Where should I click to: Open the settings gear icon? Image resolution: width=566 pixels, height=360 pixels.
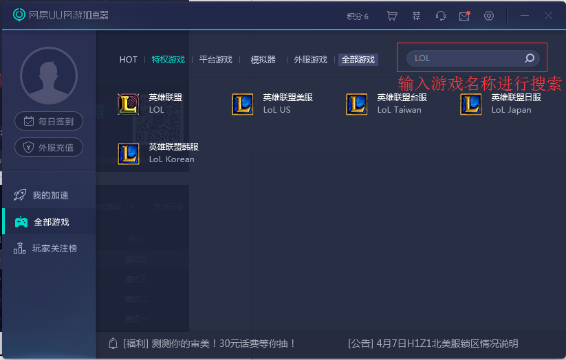click(x=489, y=16)
